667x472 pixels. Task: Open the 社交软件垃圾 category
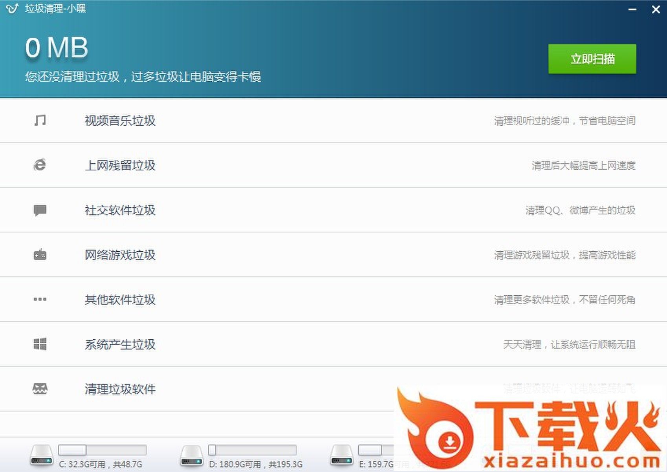tap(120, 210)
